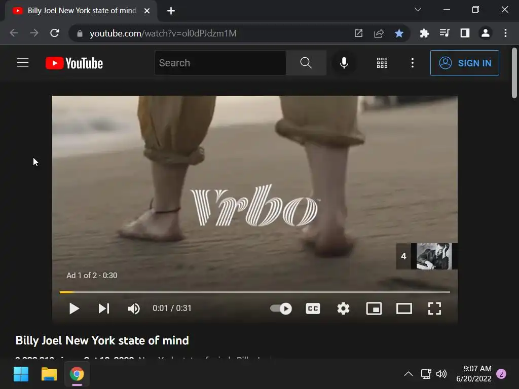The image size is (519, 389).
Task: Click the 0:01 / 0:31 time display
Action: pyautogui.click(x=172, y=308)
